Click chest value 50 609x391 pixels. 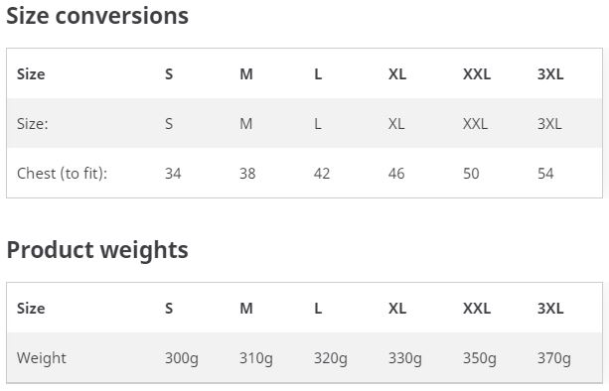click(x=471, y=174)
